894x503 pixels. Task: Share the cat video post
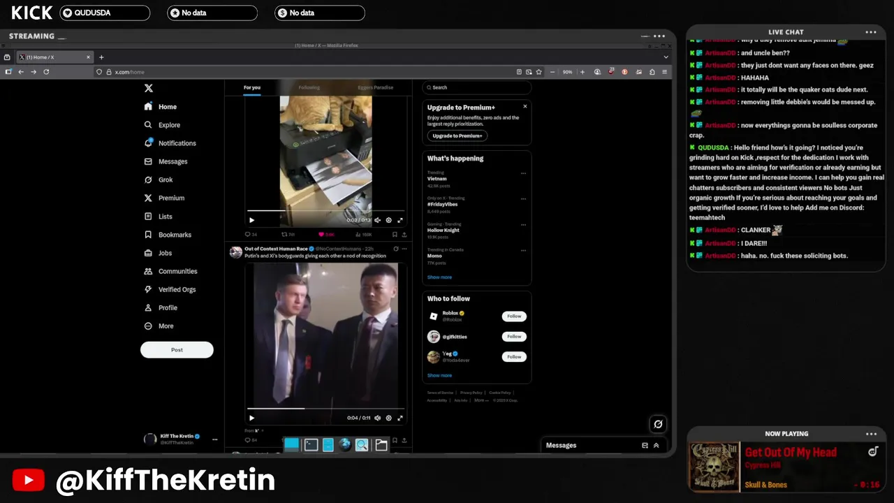pyautogui.click(x=404, y=235)
